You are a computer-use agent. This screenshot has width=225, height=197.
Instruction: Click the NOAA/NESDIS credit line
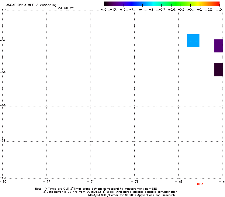[131, 195]
